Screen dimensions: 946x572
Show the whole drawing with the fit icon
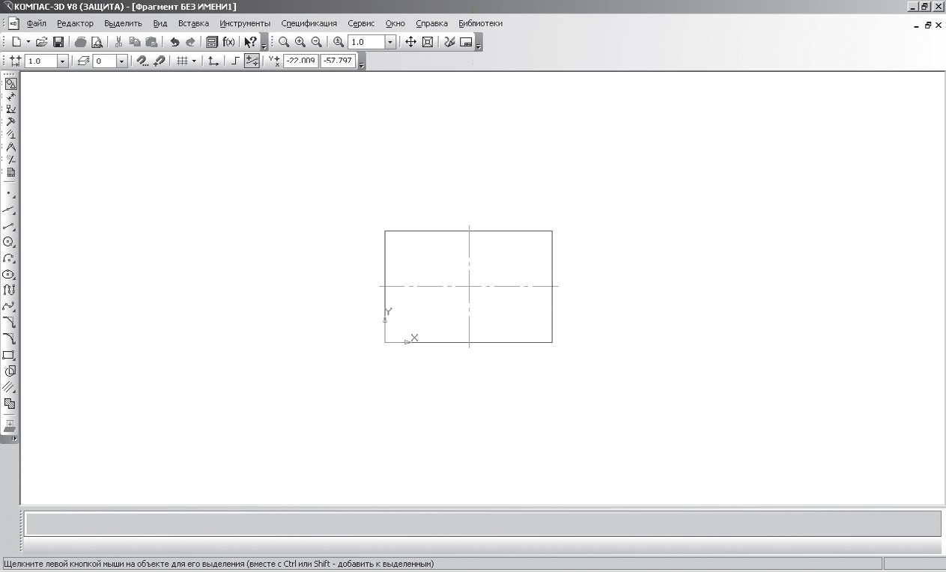tap(427, 43)
